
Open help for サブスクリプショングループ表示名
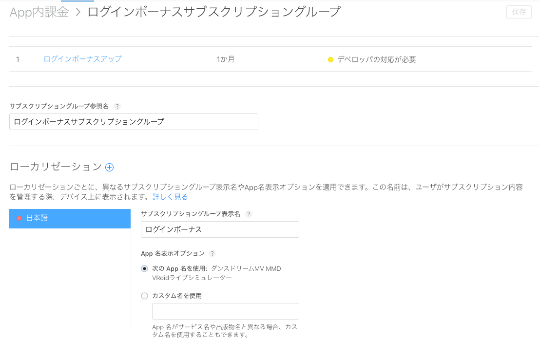click(249, 214)
